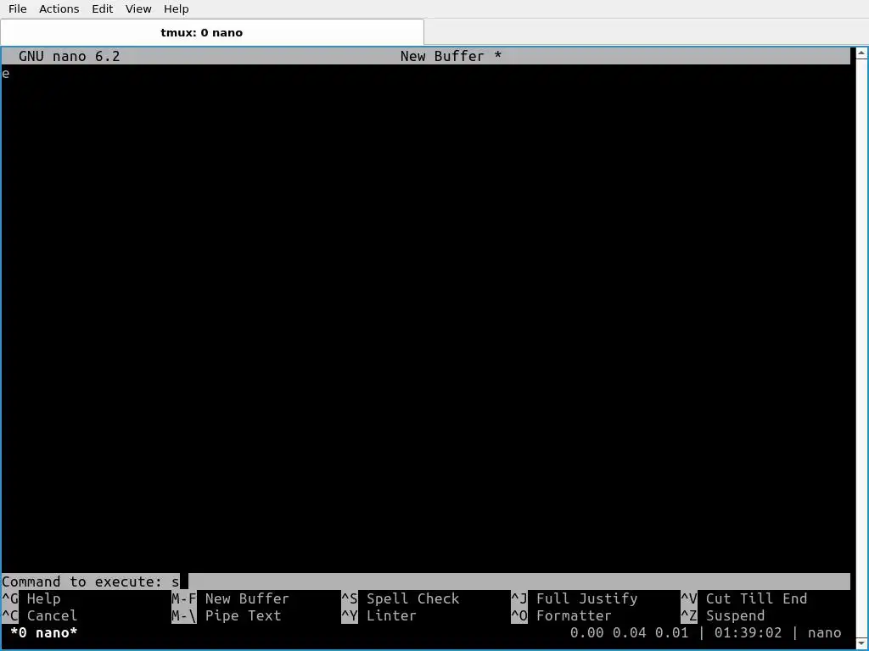The width and height of the screenshot is (869, 651).
Task: Click the 'e' character in the buffer
Action: click(6, 74)
